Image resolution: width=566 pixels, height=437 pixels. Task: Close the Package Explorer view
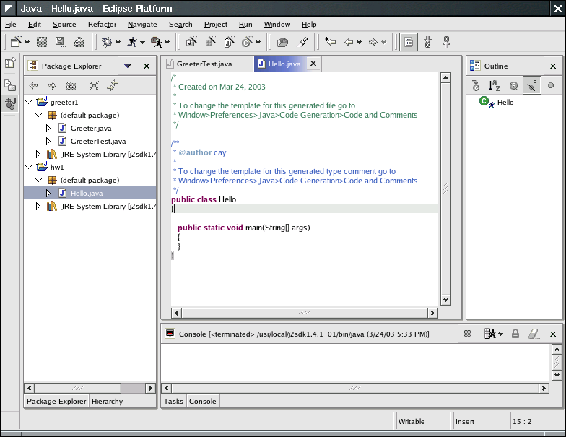coord(146,66)
